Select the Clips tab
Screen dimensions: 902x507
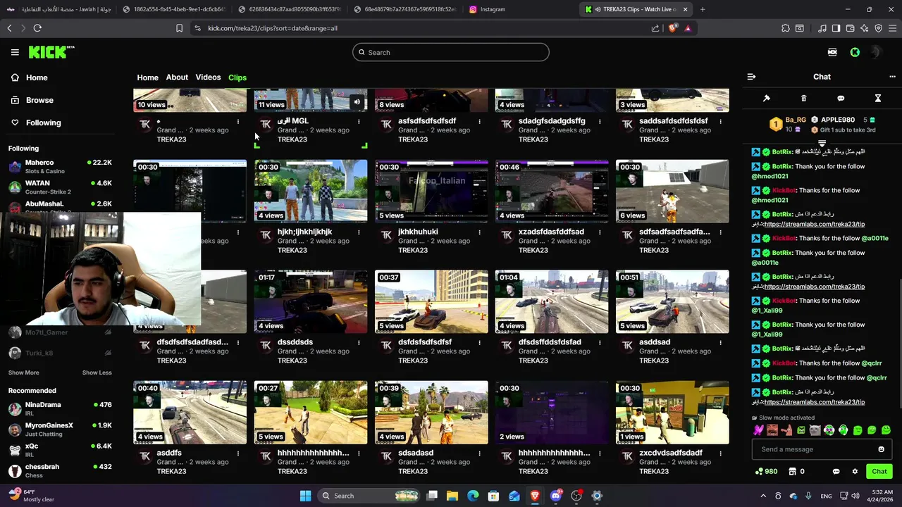(x=237, y=77)
